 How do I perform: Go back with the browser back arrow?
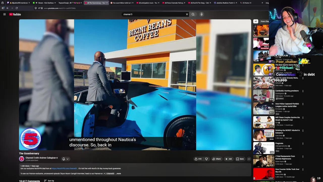click(x=7, y=8)
